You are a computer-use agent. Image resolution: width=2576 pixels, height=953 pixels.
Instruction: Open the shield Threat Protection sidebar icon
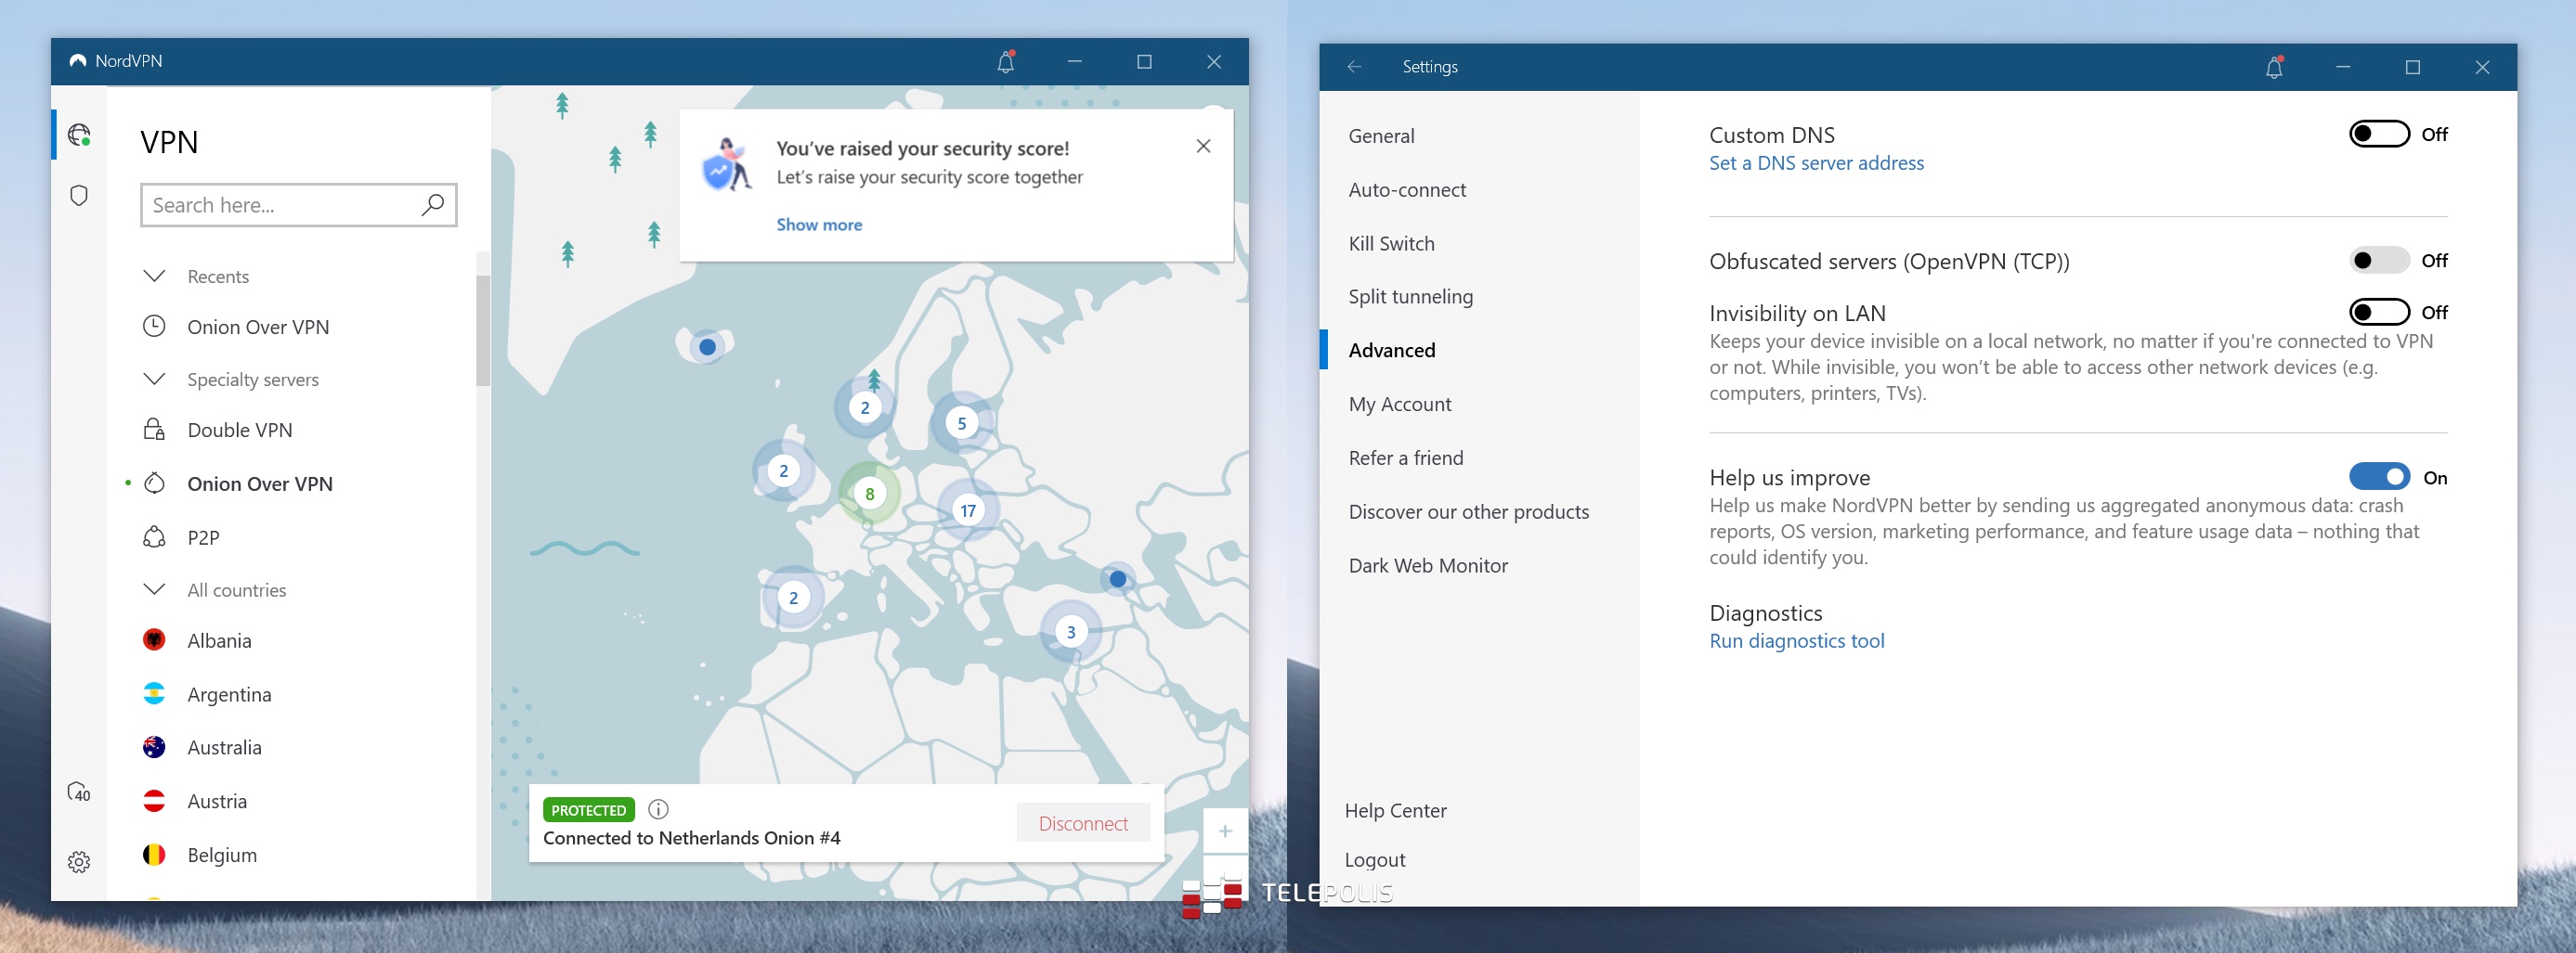79,195
